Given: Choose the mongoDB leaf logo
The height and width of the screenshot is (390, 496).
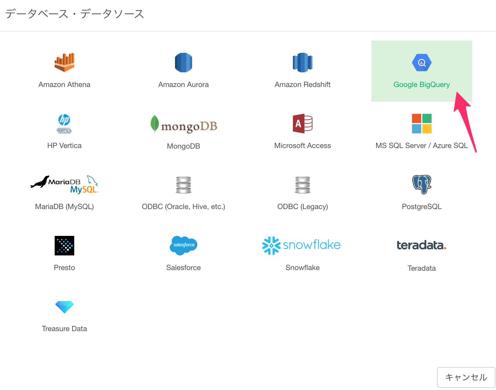Looking at the screenshot, I should pyautogui.click(x=184, y=124).
